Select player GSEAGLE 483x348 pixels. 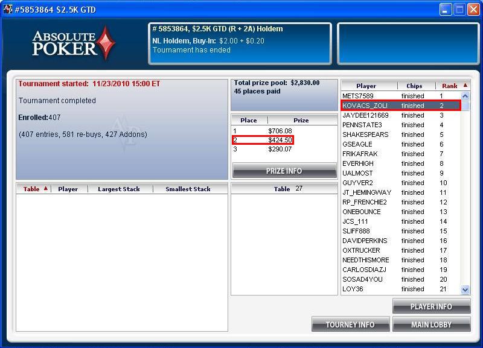tap(401, 144)
